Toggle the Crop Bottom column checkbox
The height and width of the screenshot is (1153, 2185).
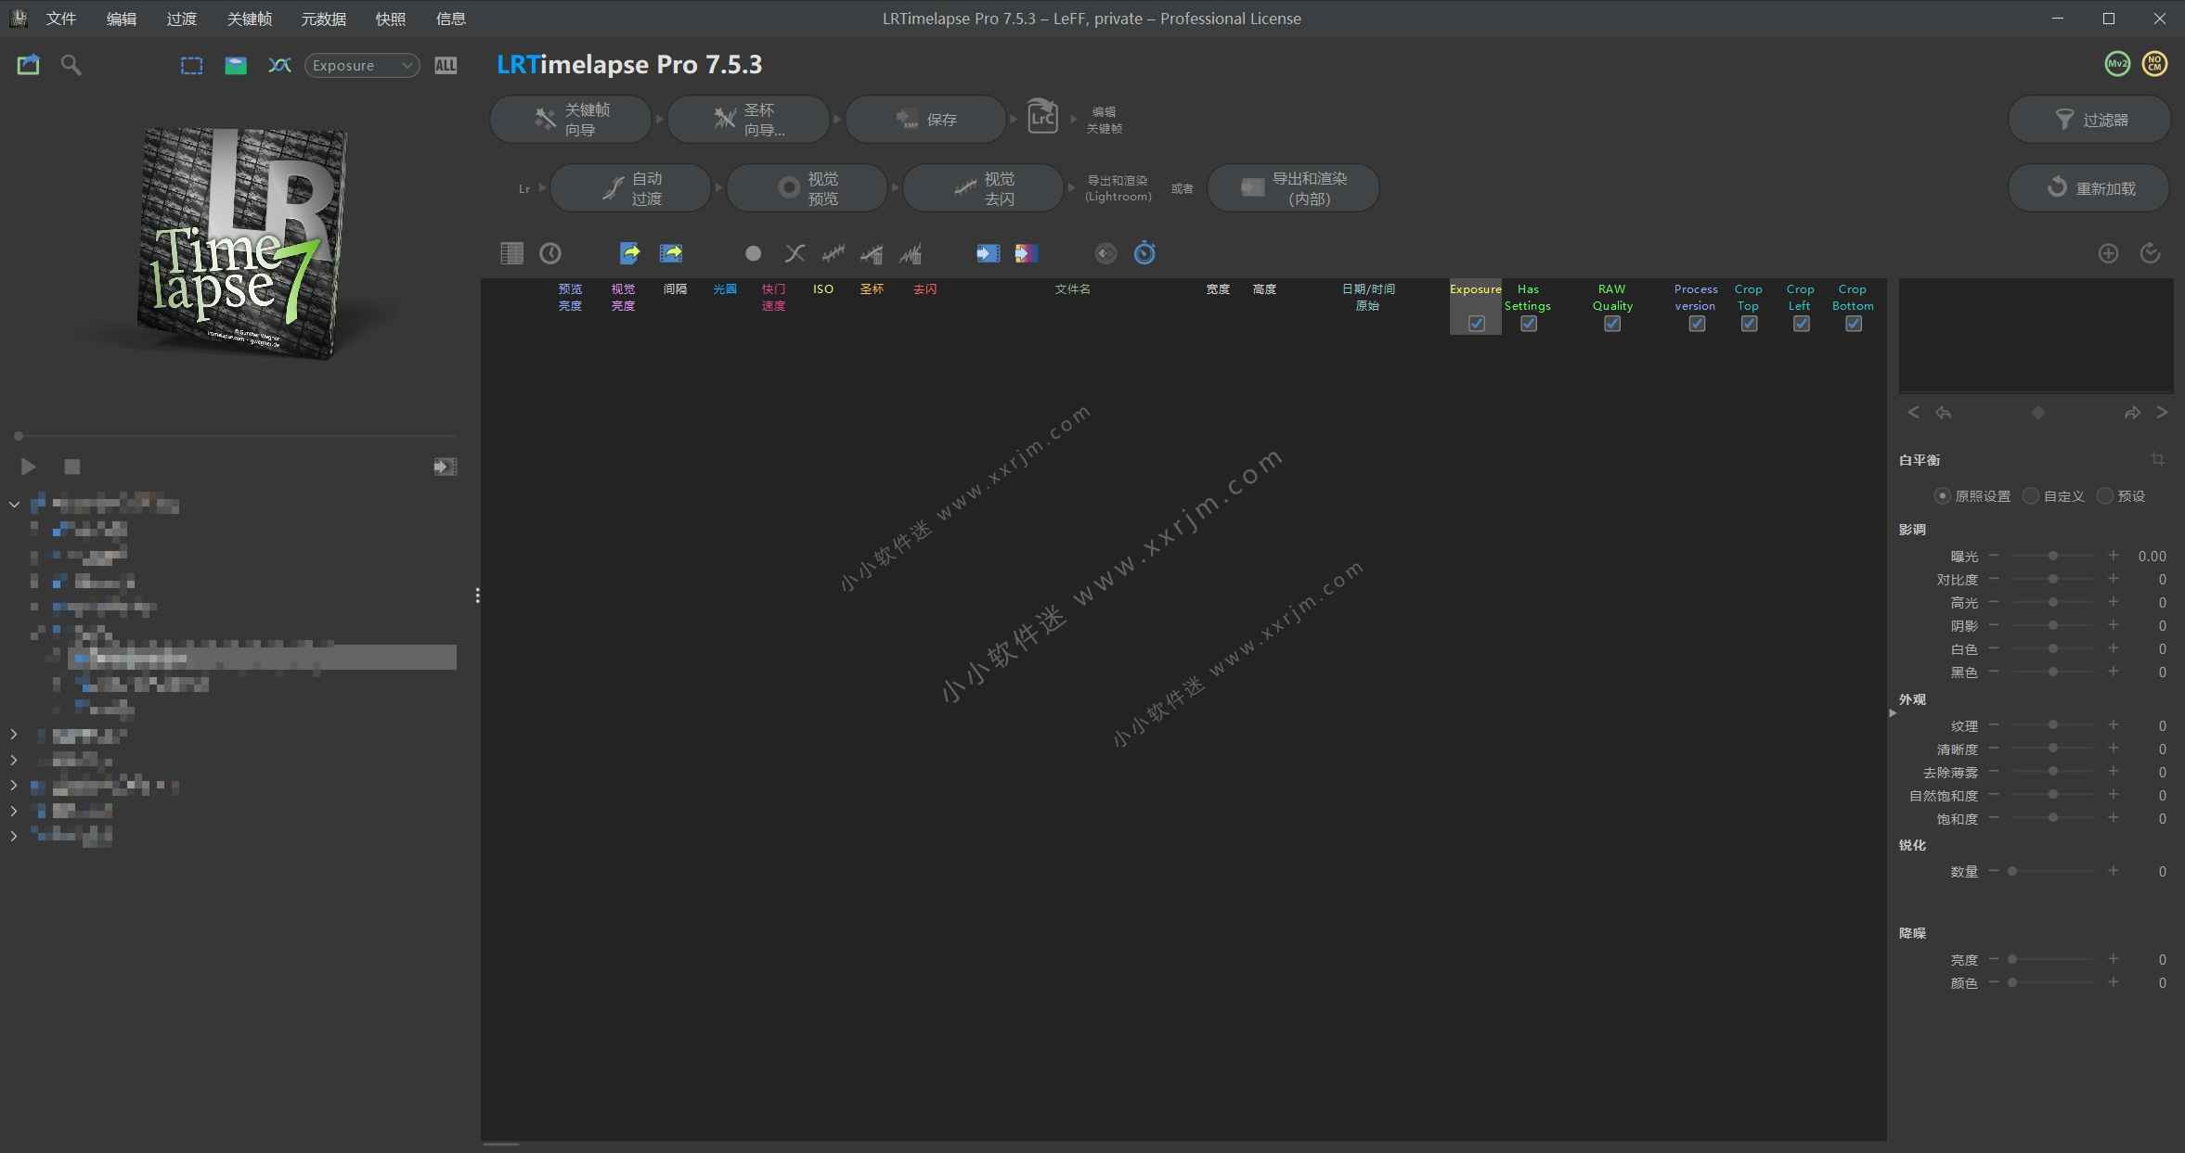pos(1854,324)
